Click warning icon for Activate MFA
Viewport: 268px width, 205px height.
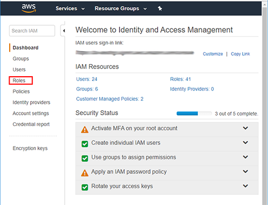85,129
